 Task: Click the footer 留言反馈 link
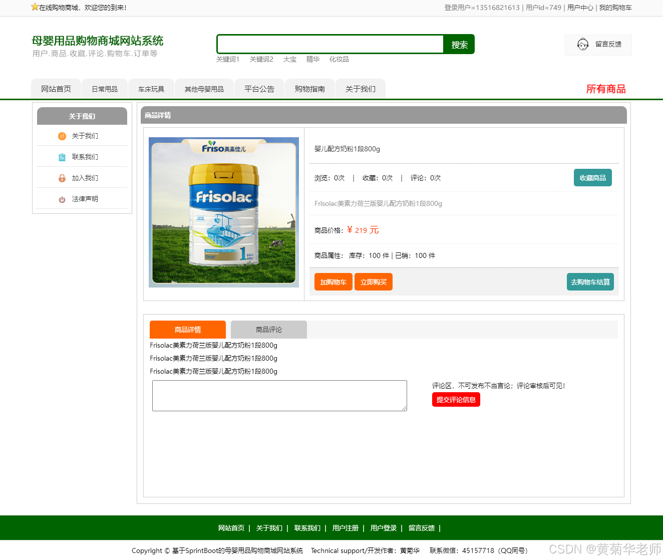click(x=422, y=528)
